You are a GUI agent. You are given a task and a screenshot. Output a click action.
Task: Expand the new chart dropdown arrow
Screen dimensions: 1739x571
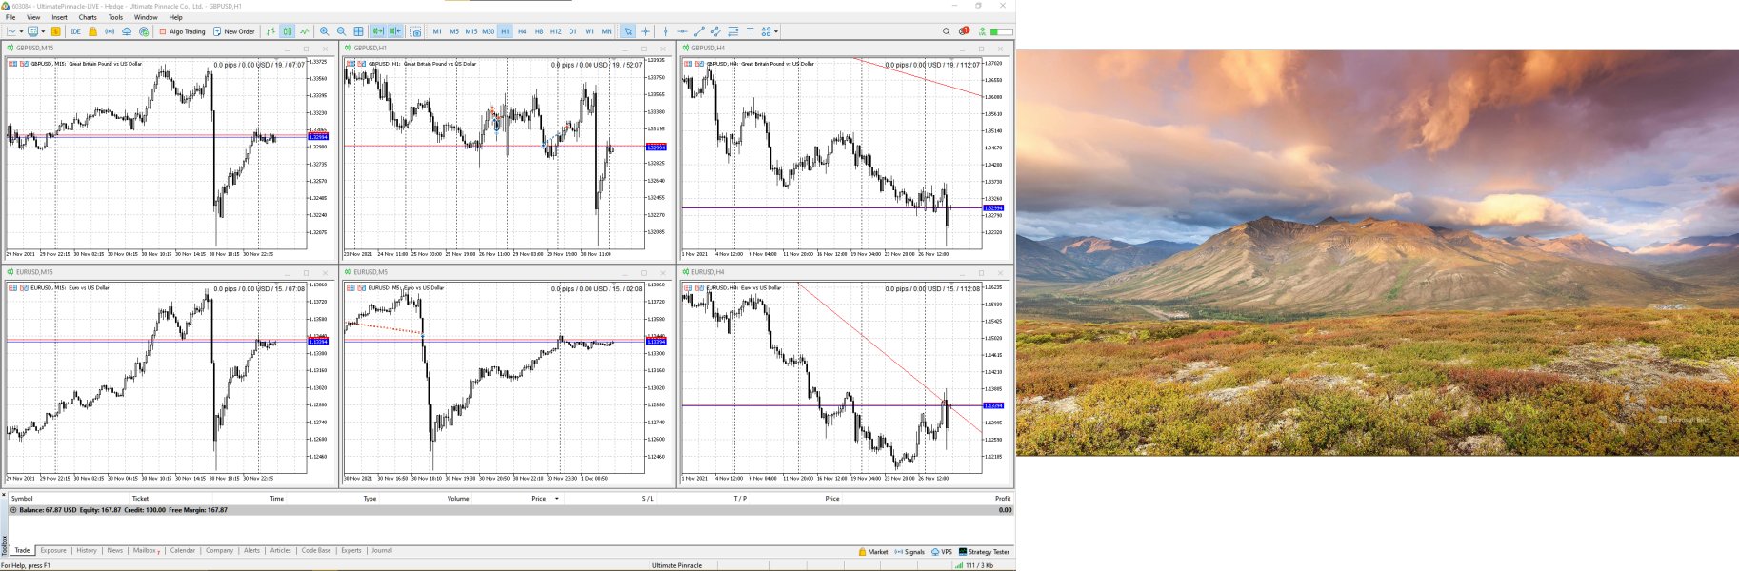(x=21, y=31)
